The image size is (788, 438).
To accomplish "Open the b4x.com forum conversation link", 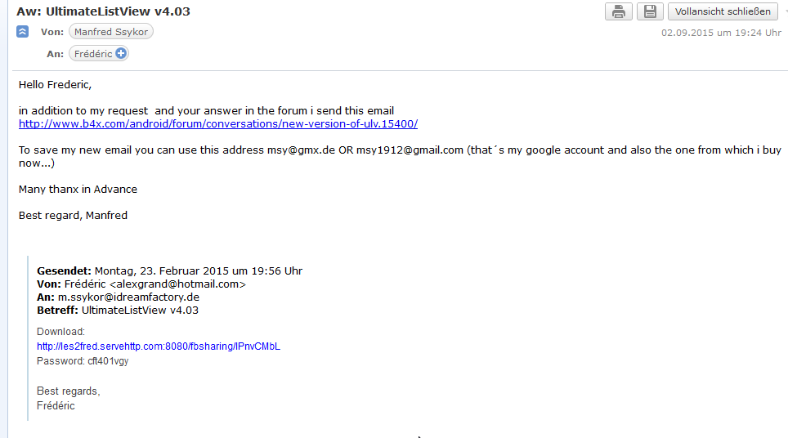I will 218,124.
